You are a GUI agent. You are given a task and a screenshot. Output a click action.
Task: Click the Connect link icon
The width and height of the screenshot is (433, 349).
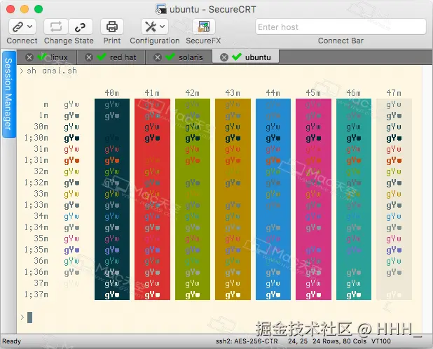point(18,27)
